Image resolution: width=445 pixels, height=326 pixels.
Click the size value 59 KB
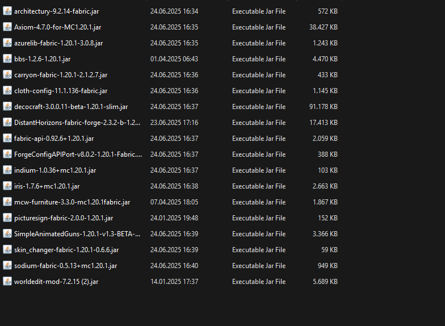pos(329,250)
